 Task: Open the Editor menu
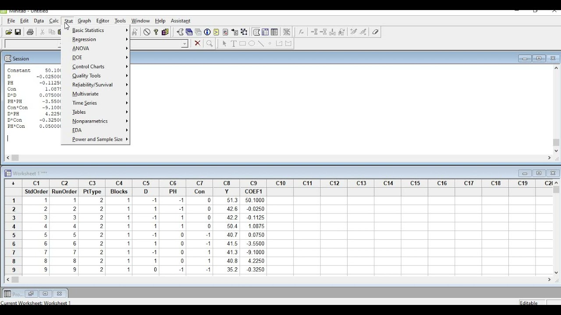click(103, 21)
